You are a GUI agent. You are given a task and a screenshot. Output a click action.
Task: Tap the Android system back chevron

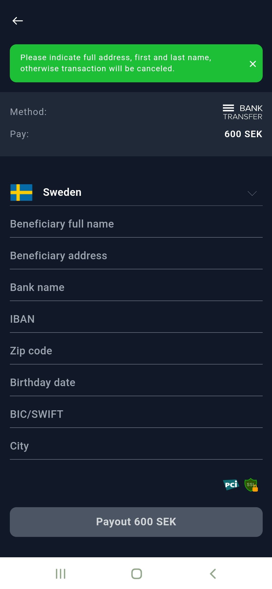213,574
